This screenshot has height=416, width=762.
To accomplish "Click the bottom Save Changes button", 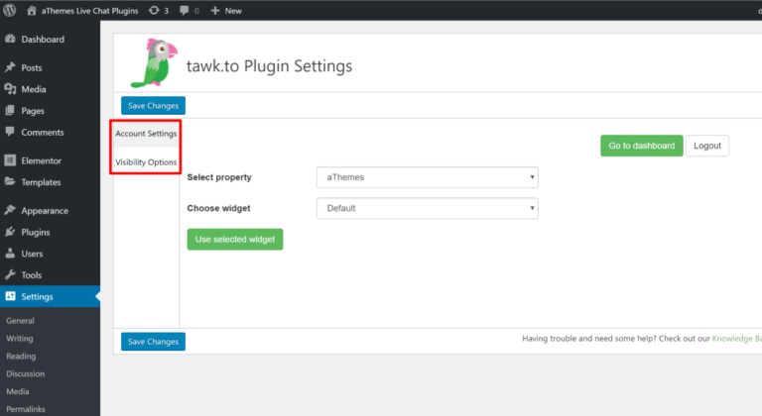I will click(153, 342).
